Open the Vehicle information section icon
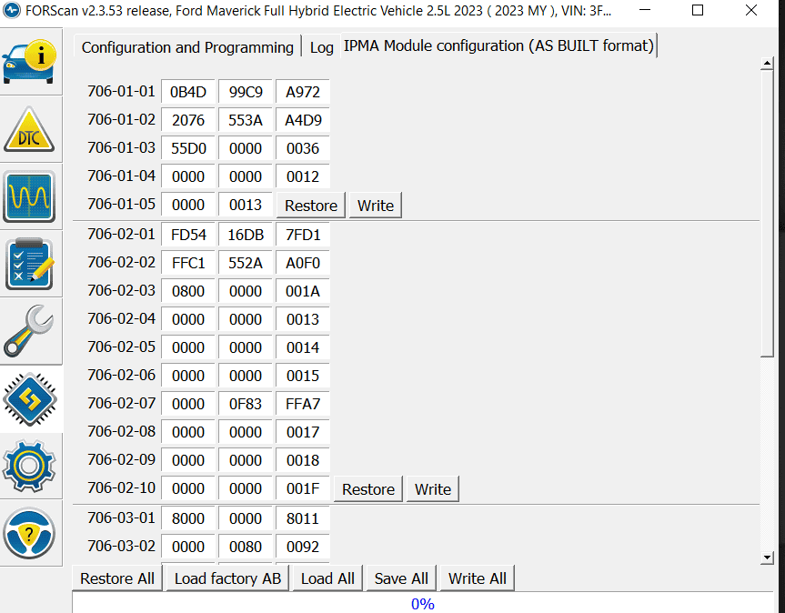This screenshot has width=785, height=613. pyautogui.click(x=29, y=62)
